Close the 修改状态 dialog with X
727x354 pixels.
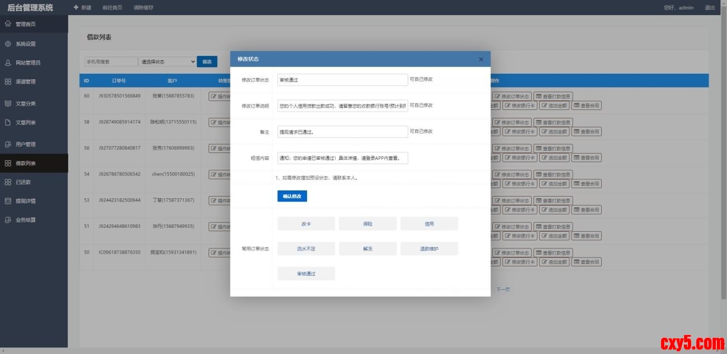click(x=481, y=59)
